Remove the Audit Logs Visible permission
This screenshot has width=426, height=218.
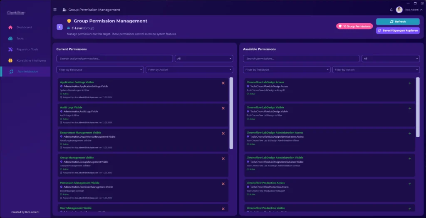223,108
